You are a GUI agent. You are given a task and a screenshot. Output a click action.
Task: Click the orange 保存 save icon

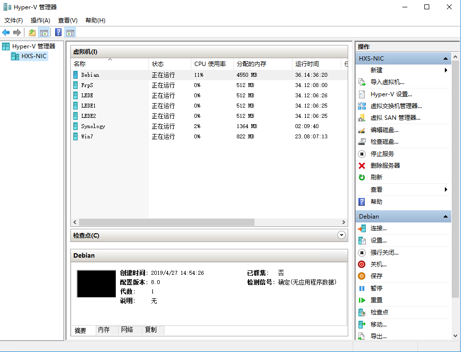pos(362,276)
